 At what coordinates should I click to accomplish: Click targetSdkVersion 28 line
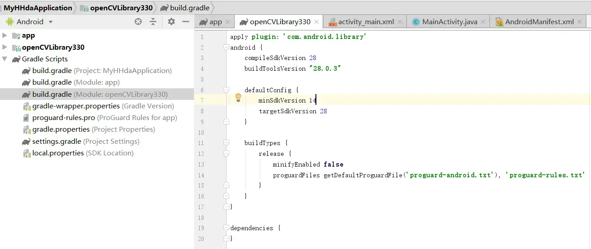coord(293,111)
